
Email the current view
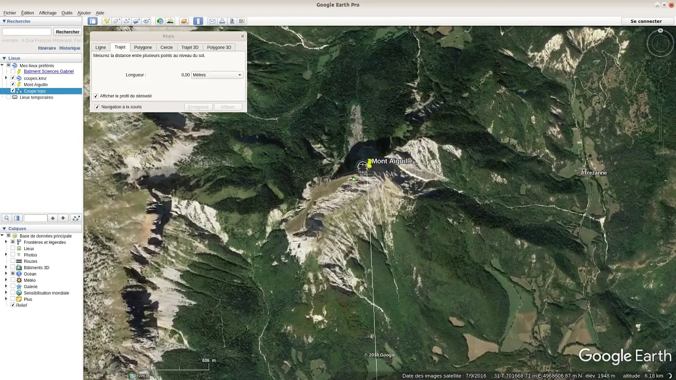click(212, 21)
